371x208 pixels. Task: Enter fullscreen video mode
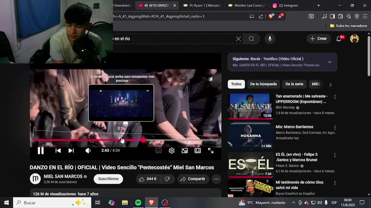click(x=211, y=151)
